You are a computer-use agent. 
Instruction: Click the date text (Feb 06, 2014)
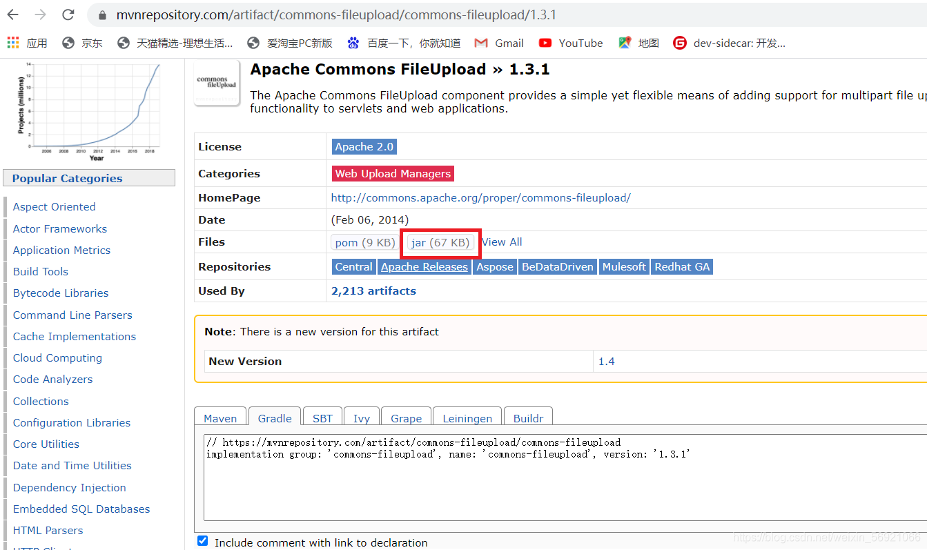click(370, 219)
